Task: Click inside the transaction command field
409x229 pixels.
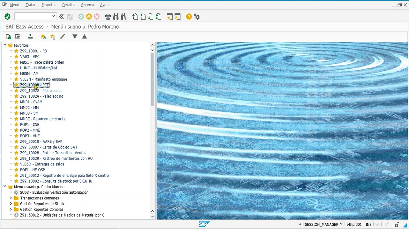Action: pyautogui.click(x=33, y=16)
